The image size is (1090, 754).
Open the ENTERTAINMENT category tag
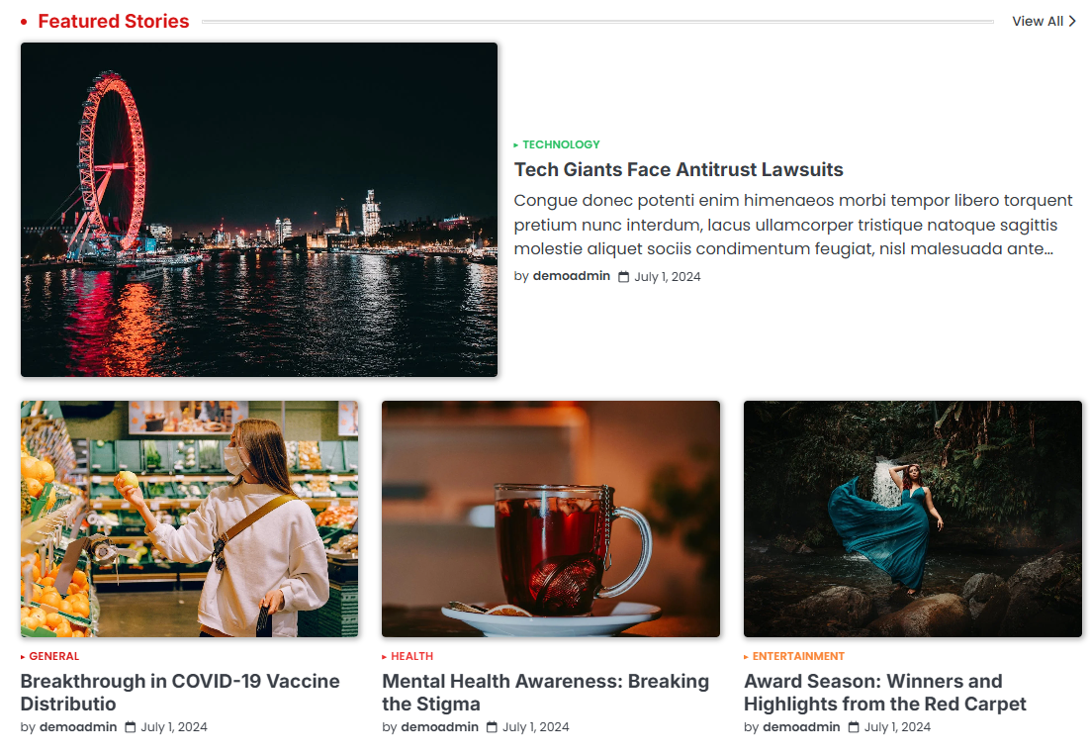click(x=798, y=657)
